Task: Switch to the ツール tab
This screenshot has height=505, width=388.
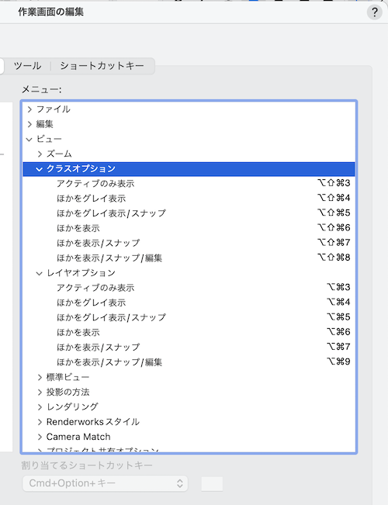Action: point(27,66)
